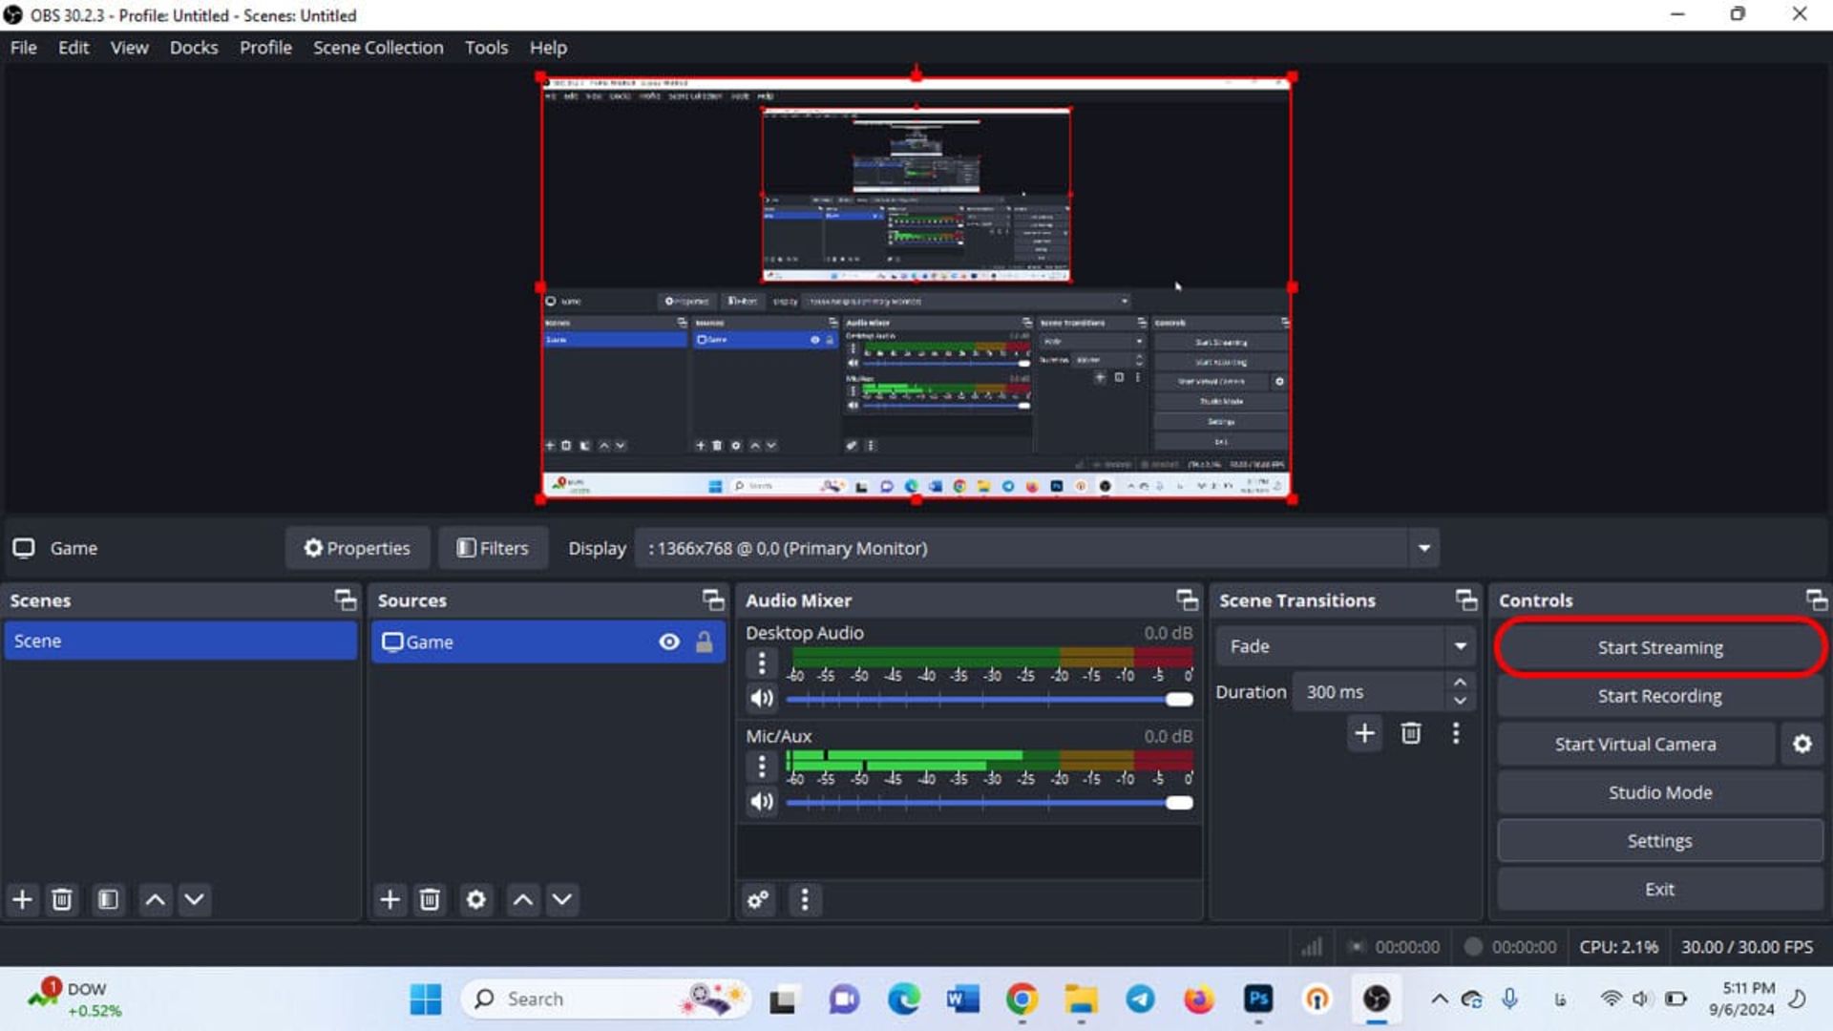The width and height of the screenshot is (1833, 1031).
Task: Open the Tools menu
Action: tap(486, 47)
